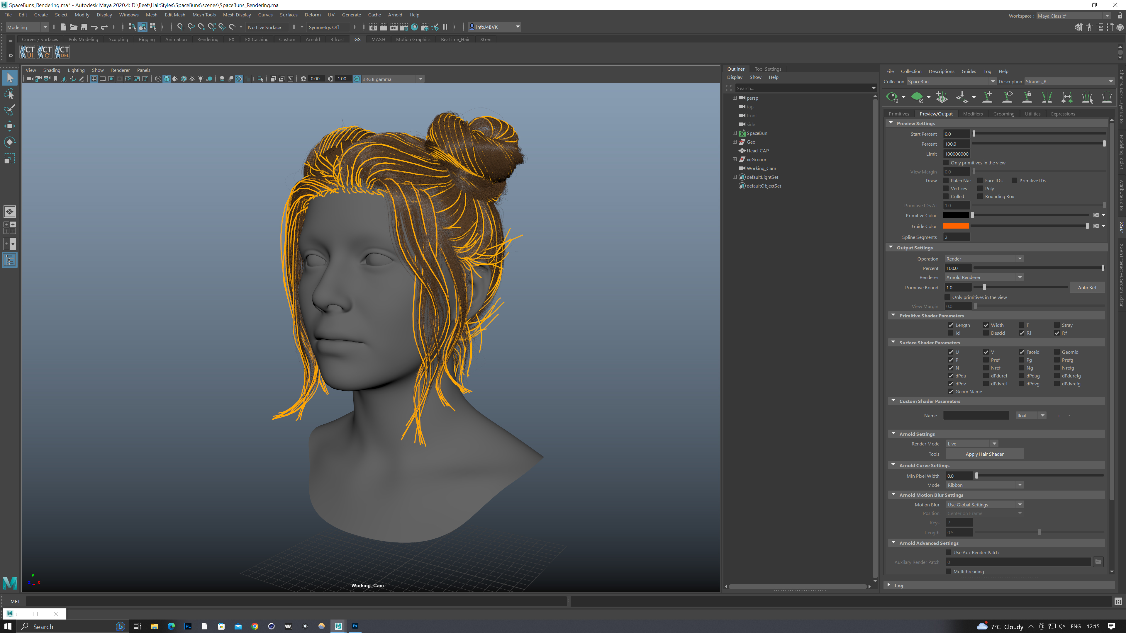Screen dimensions: 1126x633
Task: Click the GCT UI shelf button
Action: 27,52
